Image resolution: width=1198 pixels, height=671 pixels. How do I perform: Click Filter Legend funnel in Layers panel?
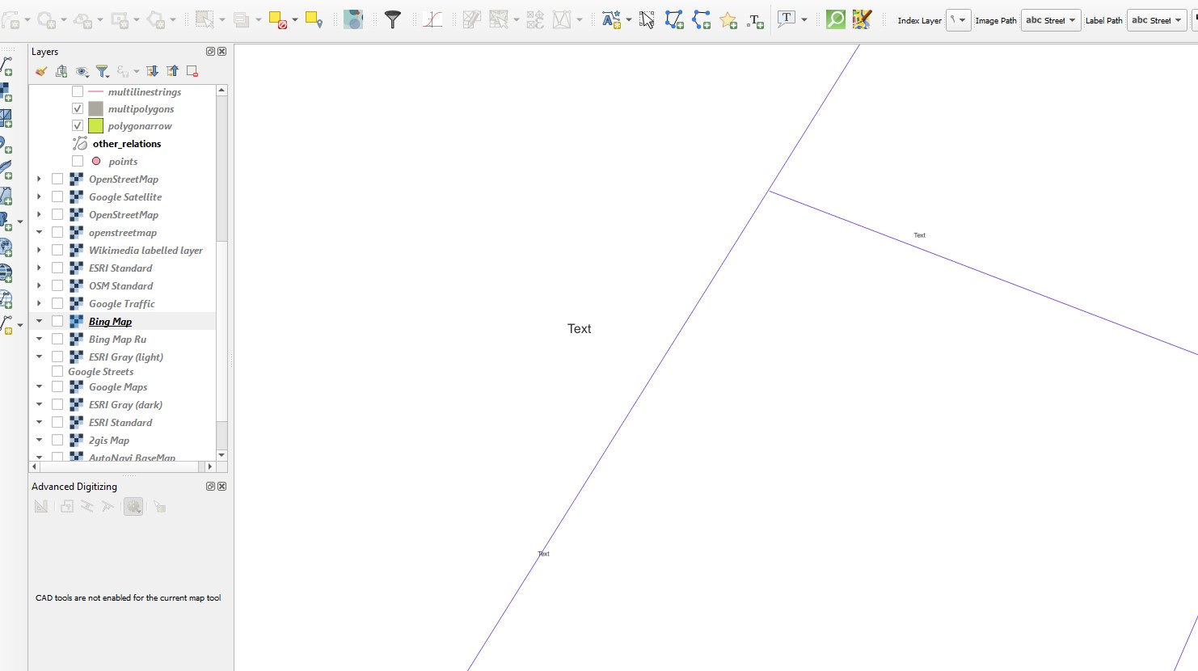coord(102,71)
